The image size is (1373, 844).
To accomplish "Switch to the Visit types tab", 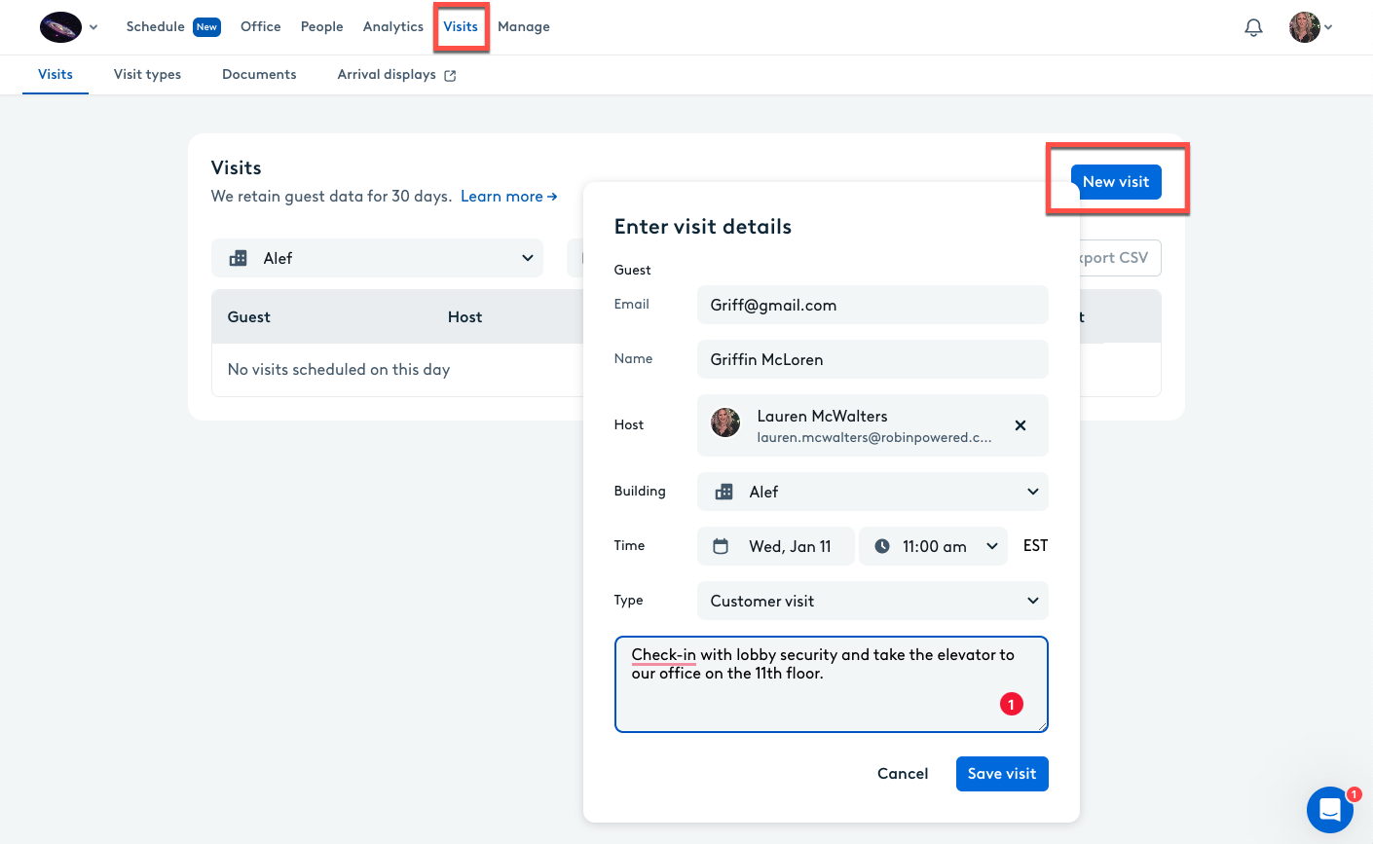I will coord(147,75).
